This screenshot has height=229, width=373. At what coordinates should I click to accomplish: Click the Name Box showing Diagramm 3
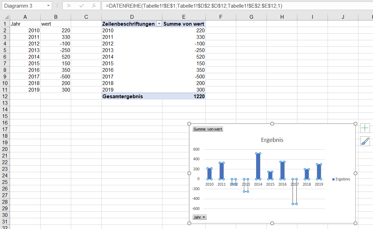pos(24,6)
